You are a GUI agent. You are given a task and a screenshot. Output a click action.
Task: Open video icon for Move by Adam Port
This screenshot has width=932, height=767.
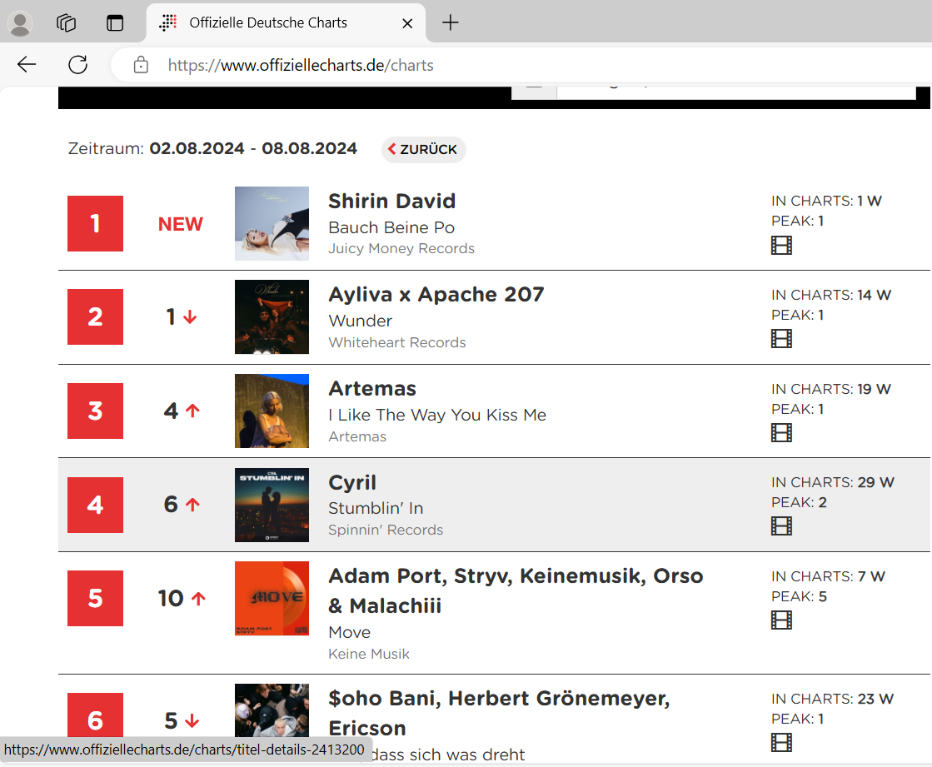click(781, 620)
